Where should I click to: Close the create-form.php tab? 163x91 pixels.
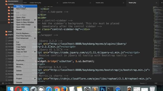(x=57, y=3)
